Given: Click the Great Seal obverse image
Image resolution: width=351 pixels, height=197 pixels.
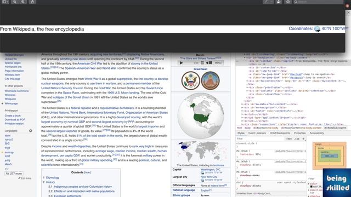Looking at the screenshot, I should point(191,80).
